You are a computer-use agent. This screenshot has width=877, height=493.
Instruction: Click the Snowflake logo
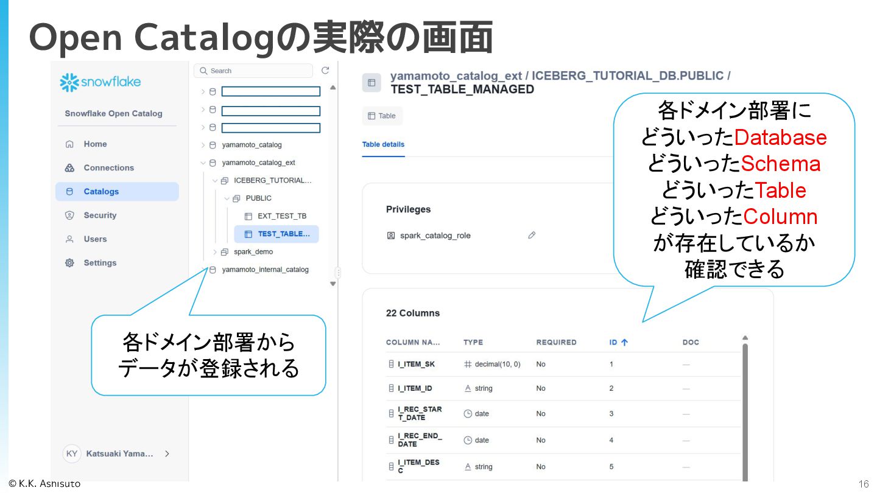pos(100,82)
